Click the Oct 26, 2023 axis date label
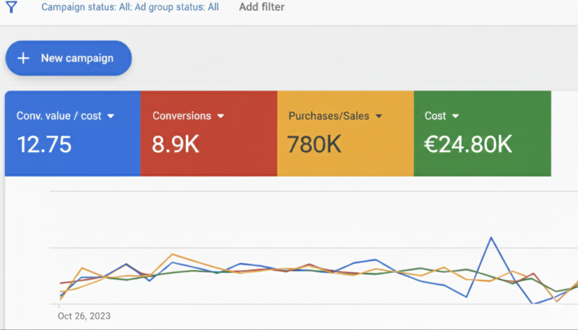 (x=84, y=316)
